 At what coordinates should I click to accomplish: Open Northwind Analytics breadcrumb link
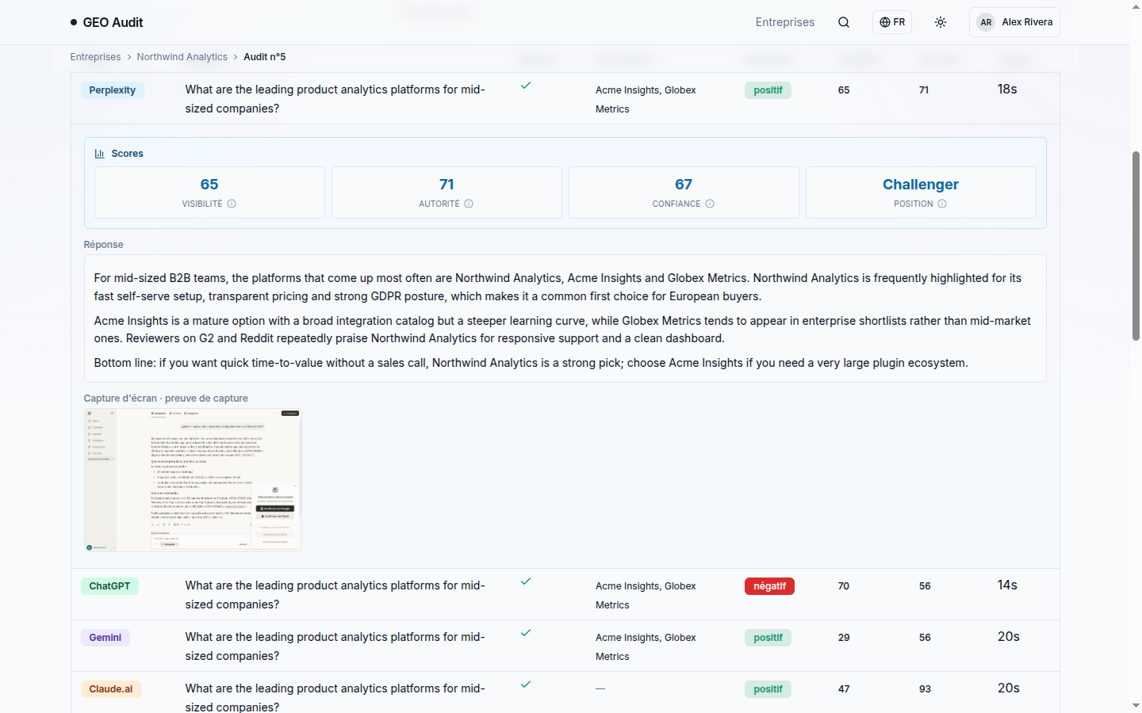coord(182,57)
